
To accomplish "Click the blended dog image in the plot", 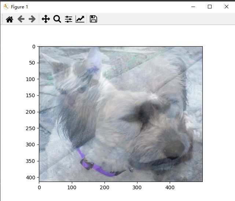I will 121,114.
